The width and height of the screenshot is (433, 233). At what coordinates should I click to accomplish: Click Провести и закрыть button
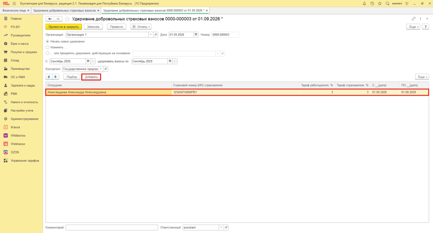64,27
